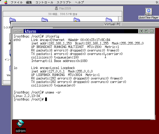Screen dimensions: 159x134
Task: Click the 'ifconfig' command text
Action: click(x=52, y=36)
